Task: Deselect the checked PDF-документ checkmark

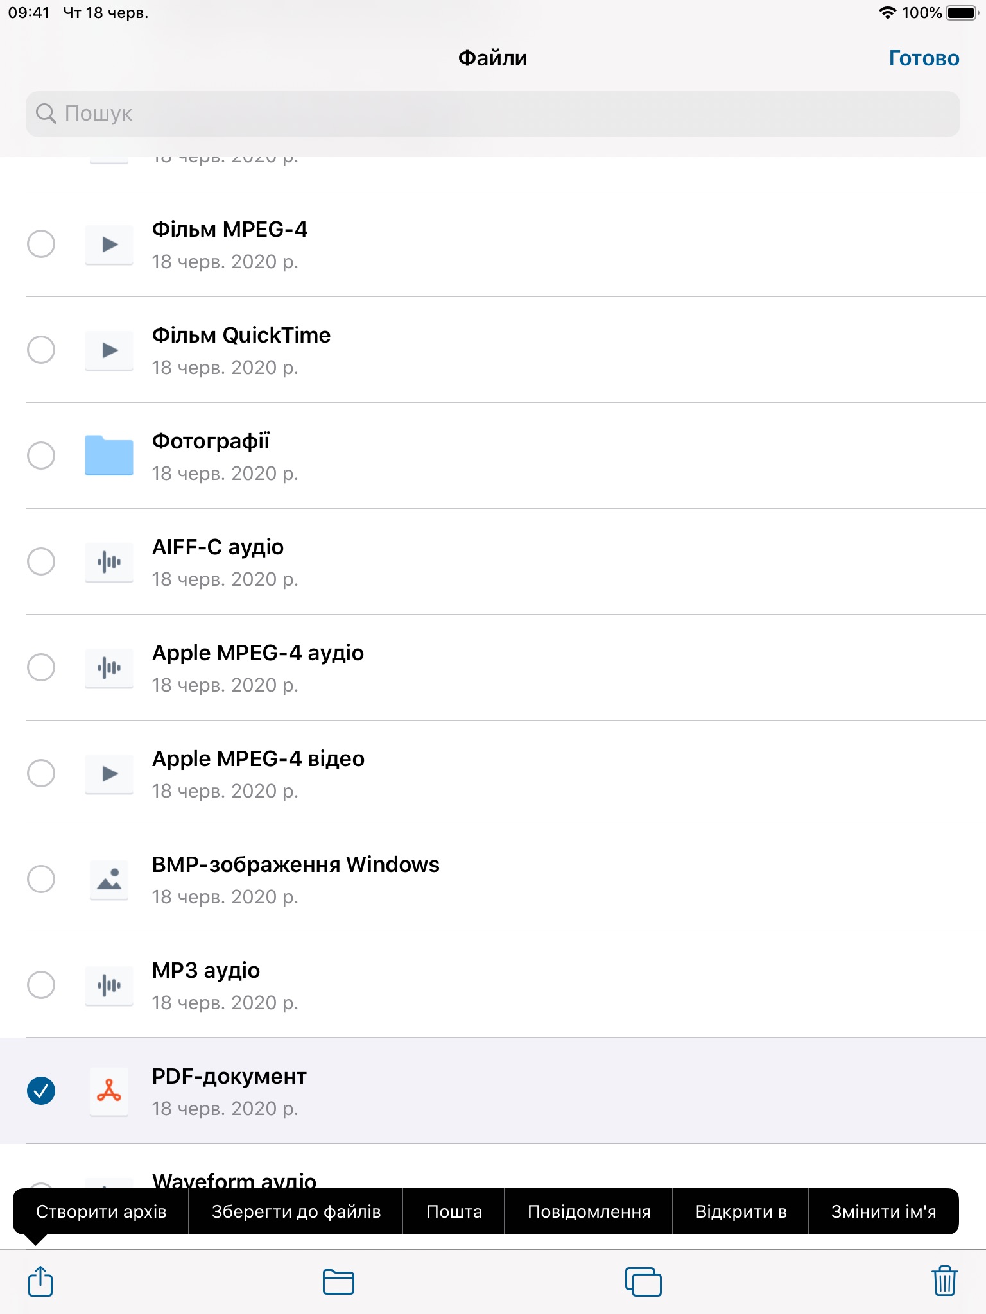Action: pyautogui.click(x=41, y=1091)
